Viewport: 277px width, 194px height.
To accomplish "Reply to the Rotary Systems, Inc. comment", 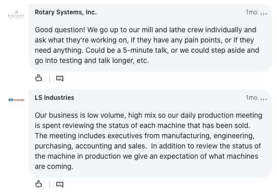I will pos(60,78).
